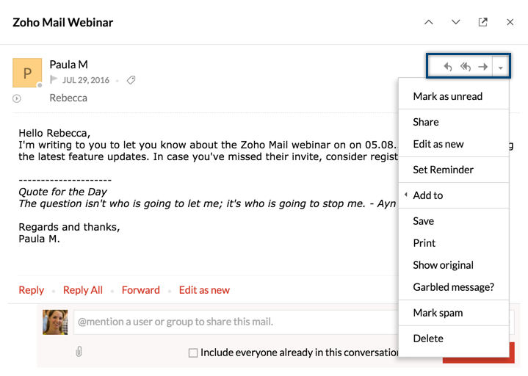Click the attachment paperclip icon
Image resolution: width=528 pixels, height=376 pixels.
coord(79,352)
